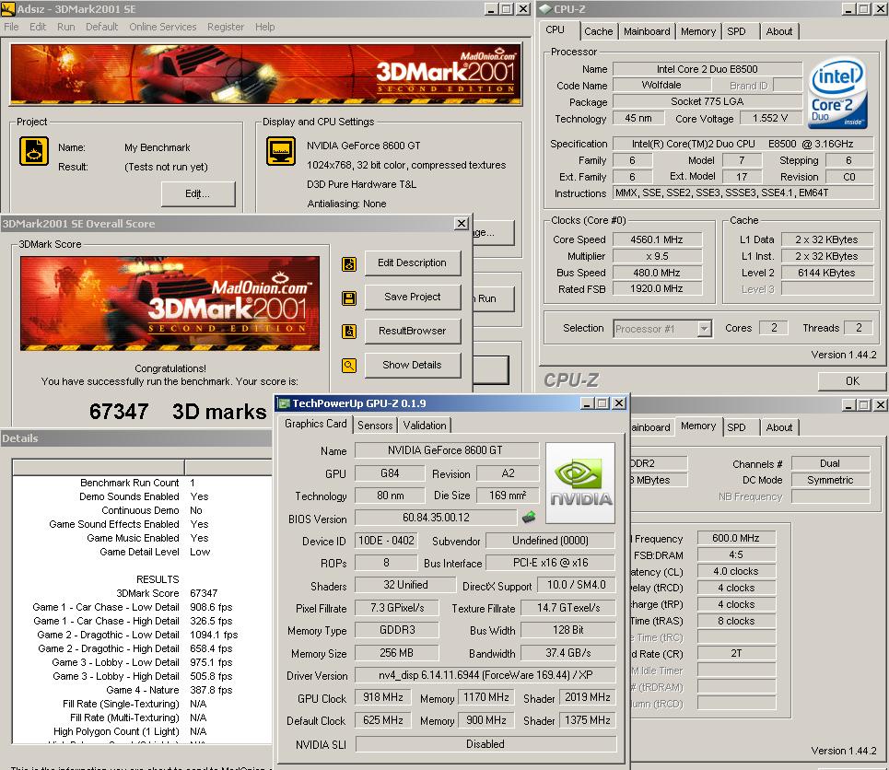Open the Help menu in 3DMark2001

tap(264, 27)
